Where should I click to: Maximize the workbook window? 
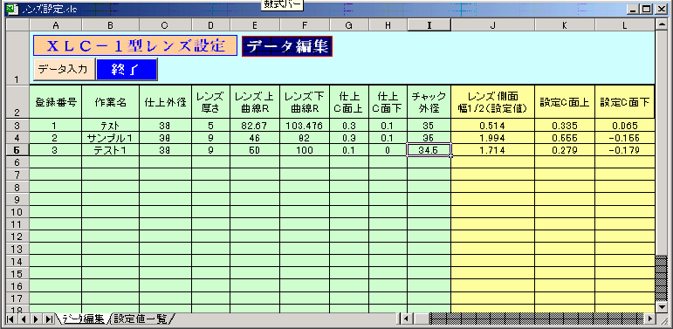647,9
